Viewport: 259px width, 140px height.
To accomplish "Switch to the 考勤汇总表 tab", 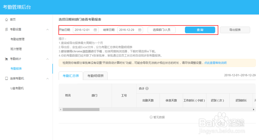I will 71,76.
